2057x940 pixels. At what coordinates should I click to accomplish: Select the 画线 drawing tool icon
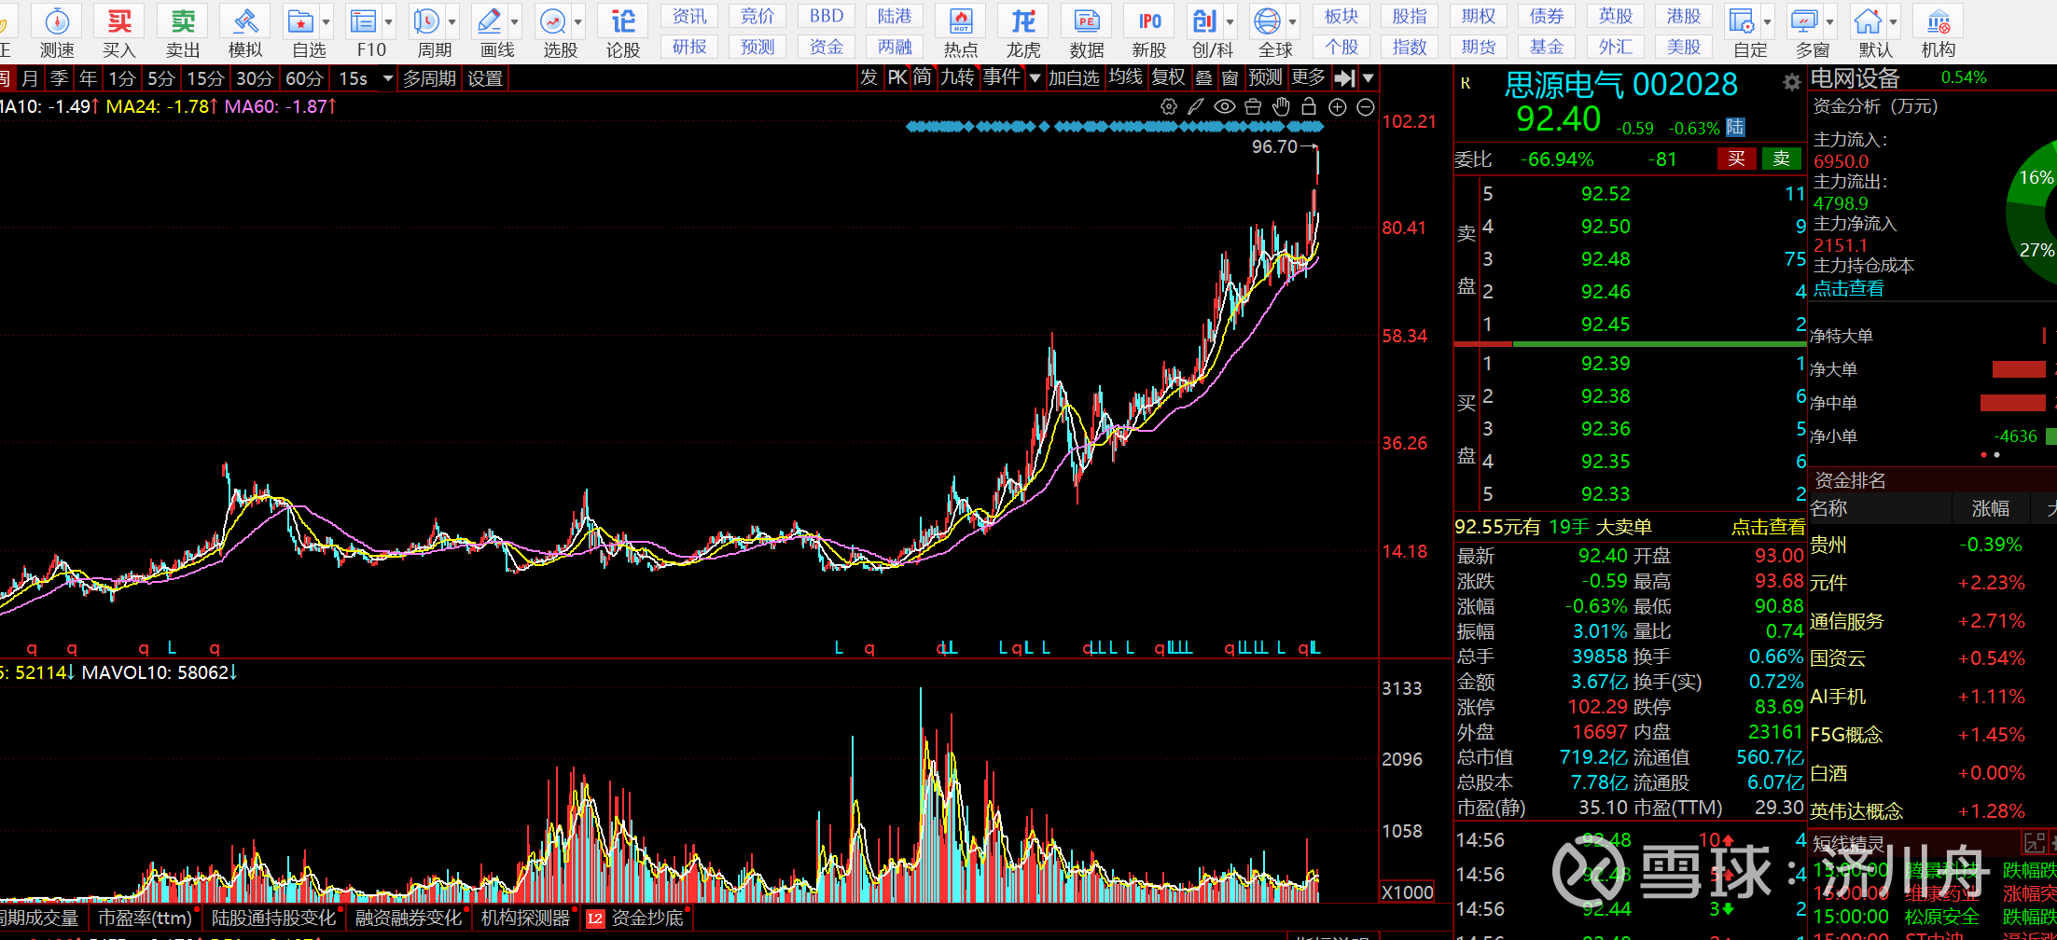tap(489, 21)
